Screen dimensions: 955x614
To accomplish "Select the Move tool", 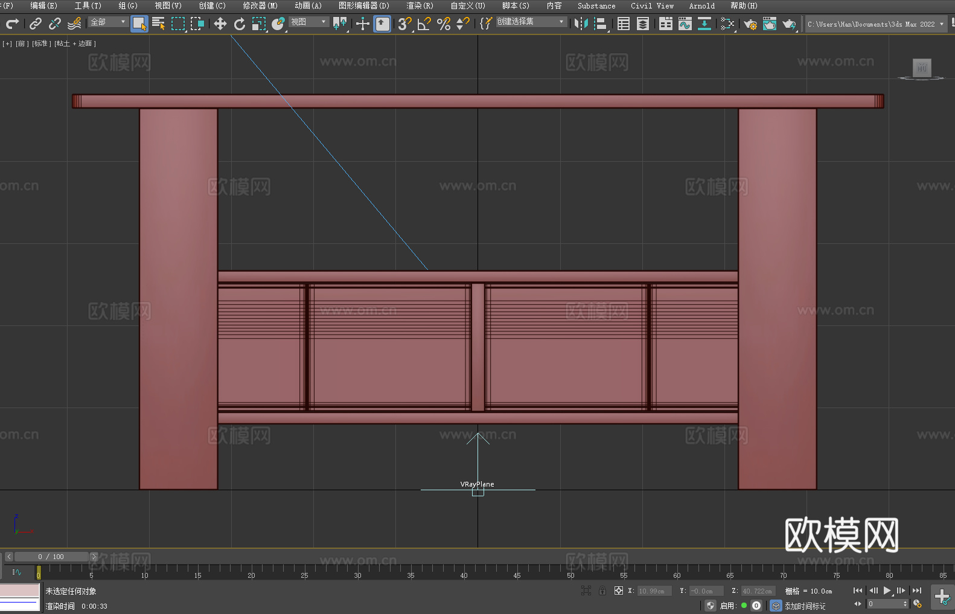I will pyautogui.click(x=220, y=24).
